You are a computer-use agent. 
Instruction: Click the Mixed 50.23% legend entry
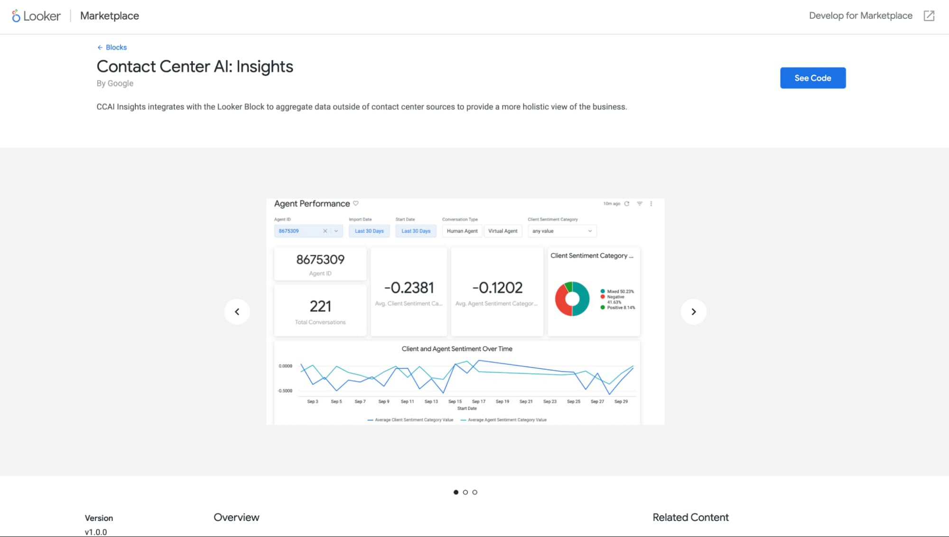pyautogui.click(x=617, y=292)
